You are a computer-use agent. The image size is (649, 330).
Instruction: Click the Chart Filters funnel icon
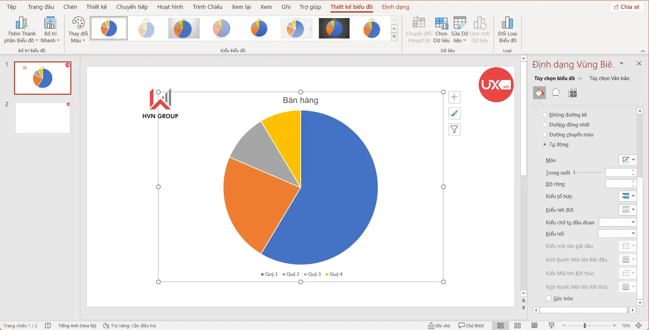454,130
